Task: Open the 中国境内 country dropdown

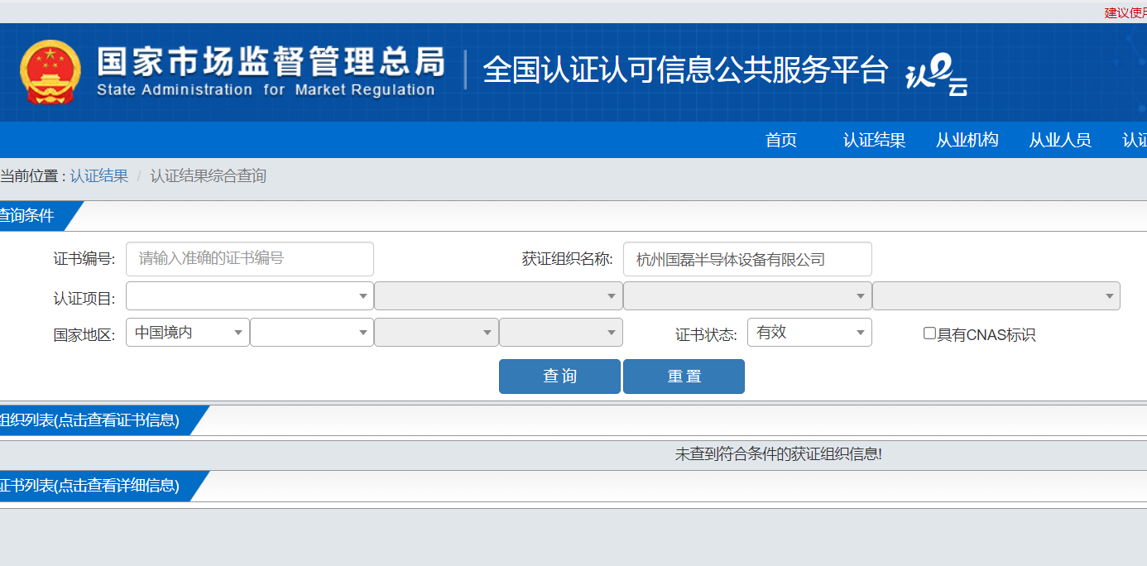Action: [188, 332]
